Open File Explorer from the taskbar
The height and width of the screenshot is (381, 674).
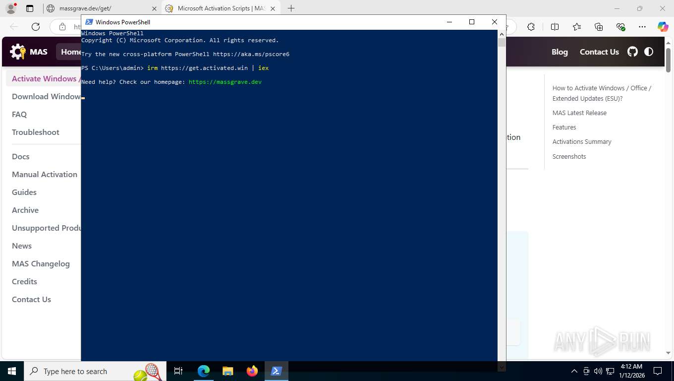tap(227, 371)
